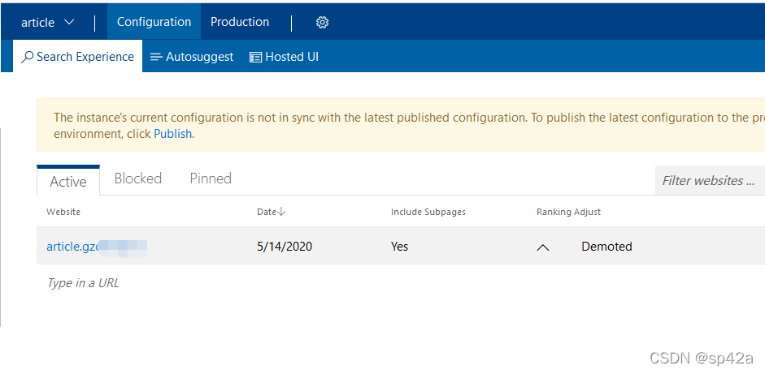Sort by the Website column header
This screenshot has height=374, width=765.
[63, 212]
